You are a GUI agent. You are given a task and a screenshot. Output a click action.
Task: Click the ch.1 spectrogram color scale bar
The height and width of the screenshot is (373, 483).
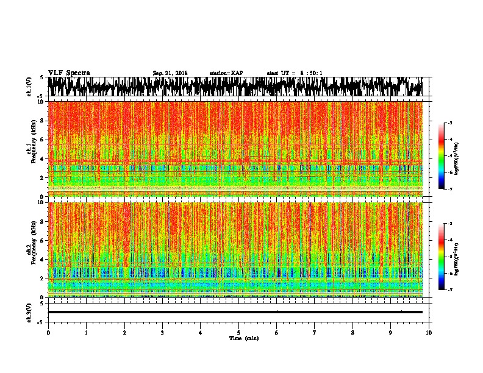pyautogui.click(x=442, y=156)
